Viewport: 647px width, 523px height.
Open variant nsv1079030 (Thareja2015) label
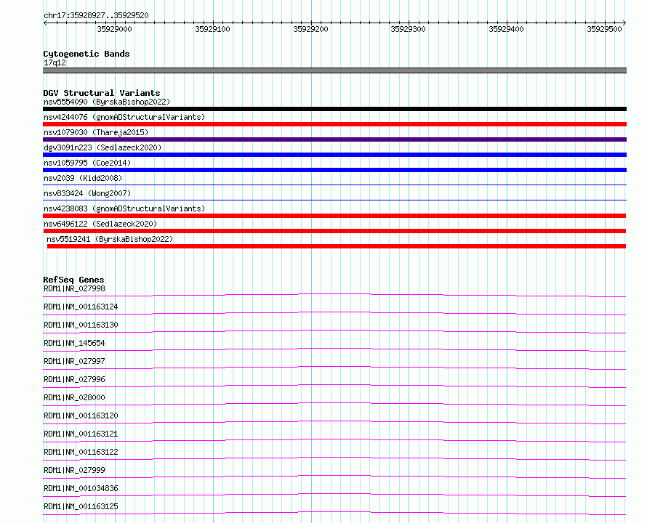(x=96, y=132)
